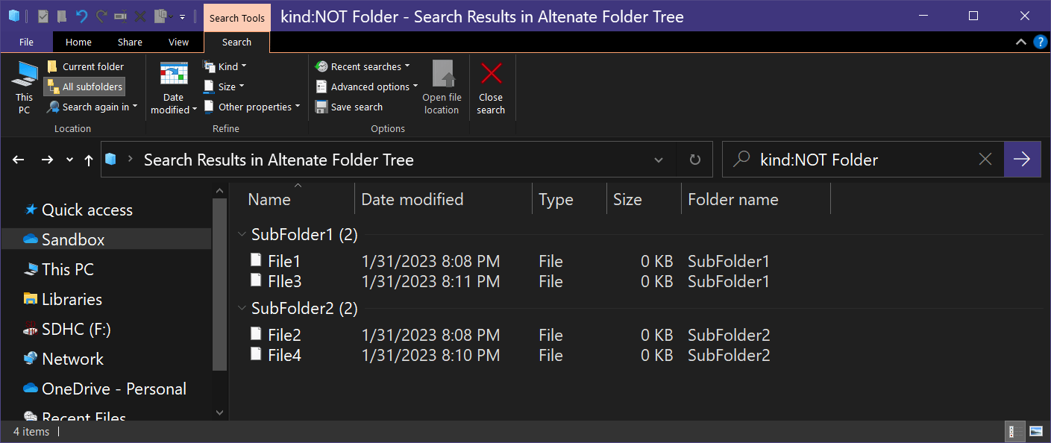Switch to Large icons view in status bar
1051x443 pixels.
click(1035, 431)
